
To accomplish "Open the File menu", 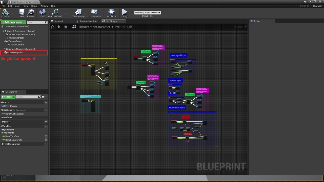I will (3, 6).
